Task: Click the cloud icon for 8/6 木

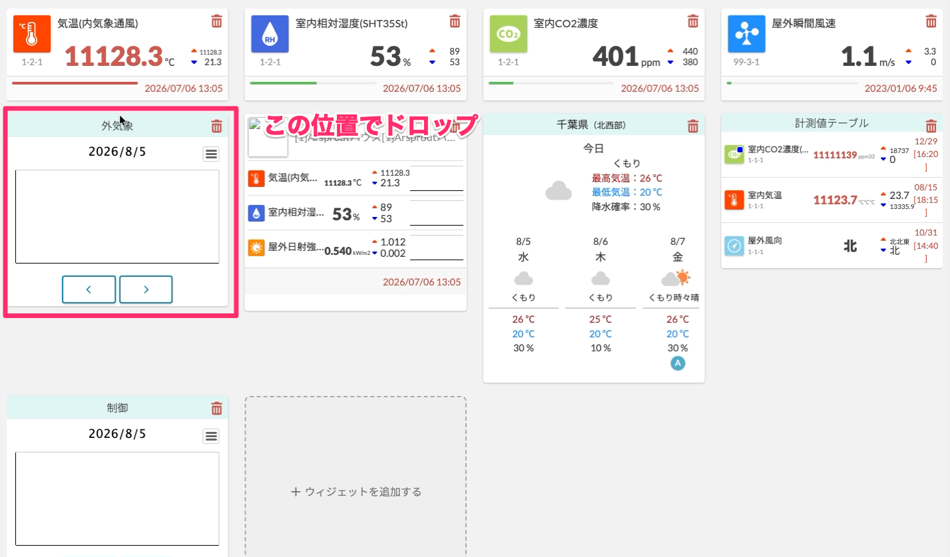Action: (600, 278)
